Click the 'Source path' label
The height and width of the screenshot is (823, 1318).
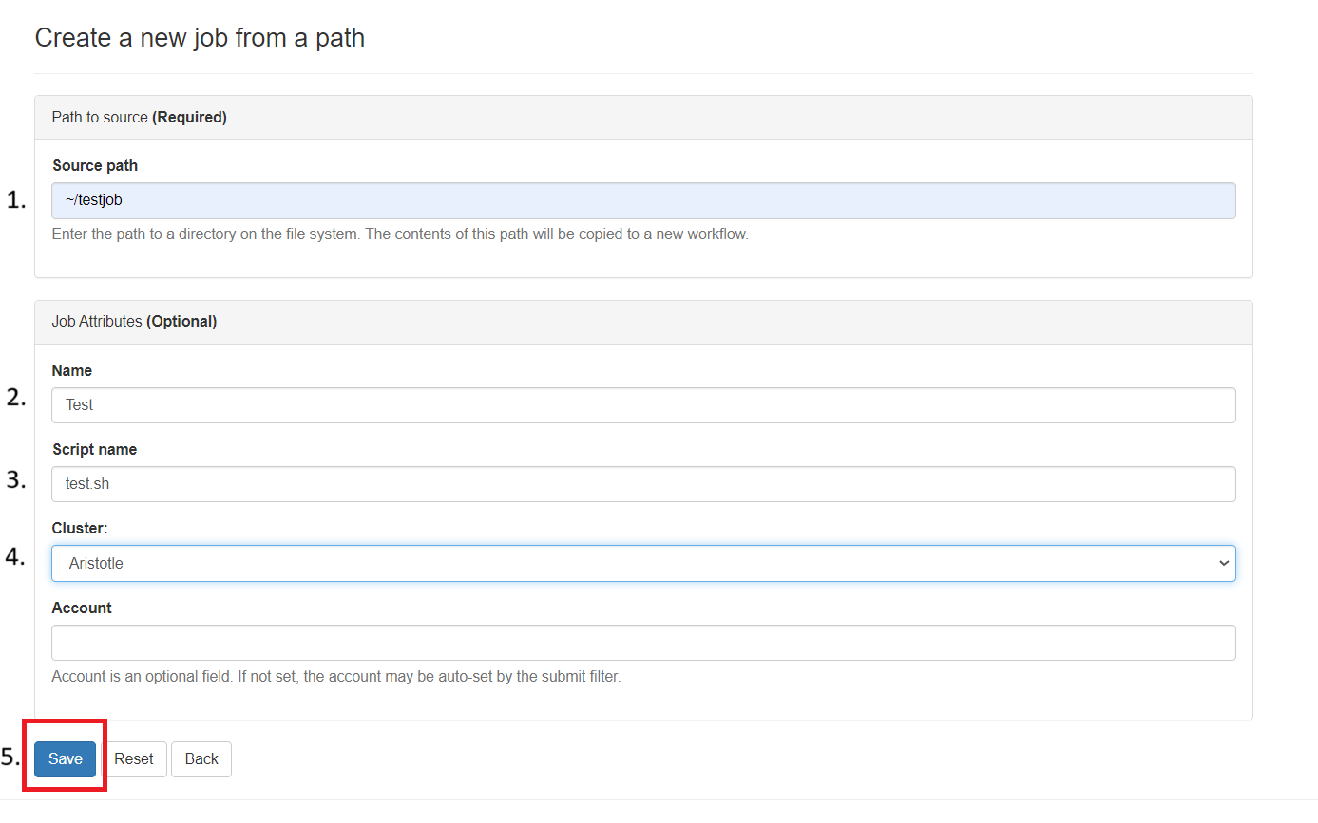pyautogui.click(x=95, y=166)
